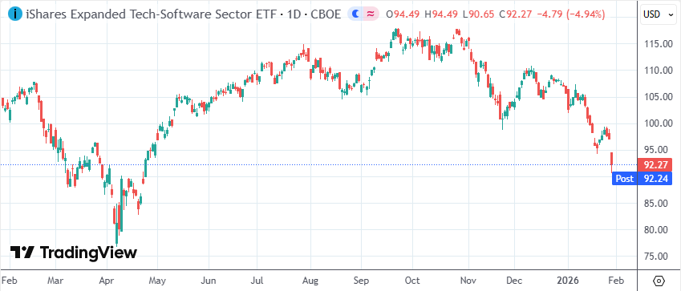
Task: Select the red 92.27 last price label
Action: tap(654, 165)
